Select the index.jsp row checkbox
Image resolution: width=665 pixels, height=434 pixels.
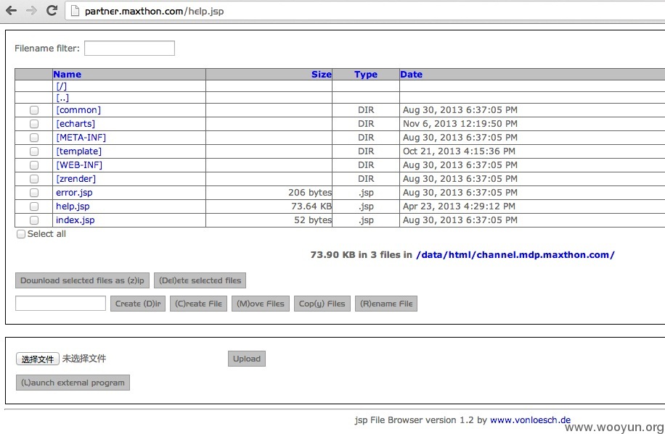tap(34, 220)
